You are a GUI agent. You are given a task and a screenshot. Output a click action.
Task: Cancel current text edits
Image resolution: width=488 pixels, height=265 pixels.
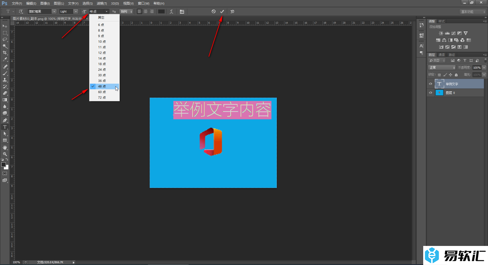[x=213, y=11]
